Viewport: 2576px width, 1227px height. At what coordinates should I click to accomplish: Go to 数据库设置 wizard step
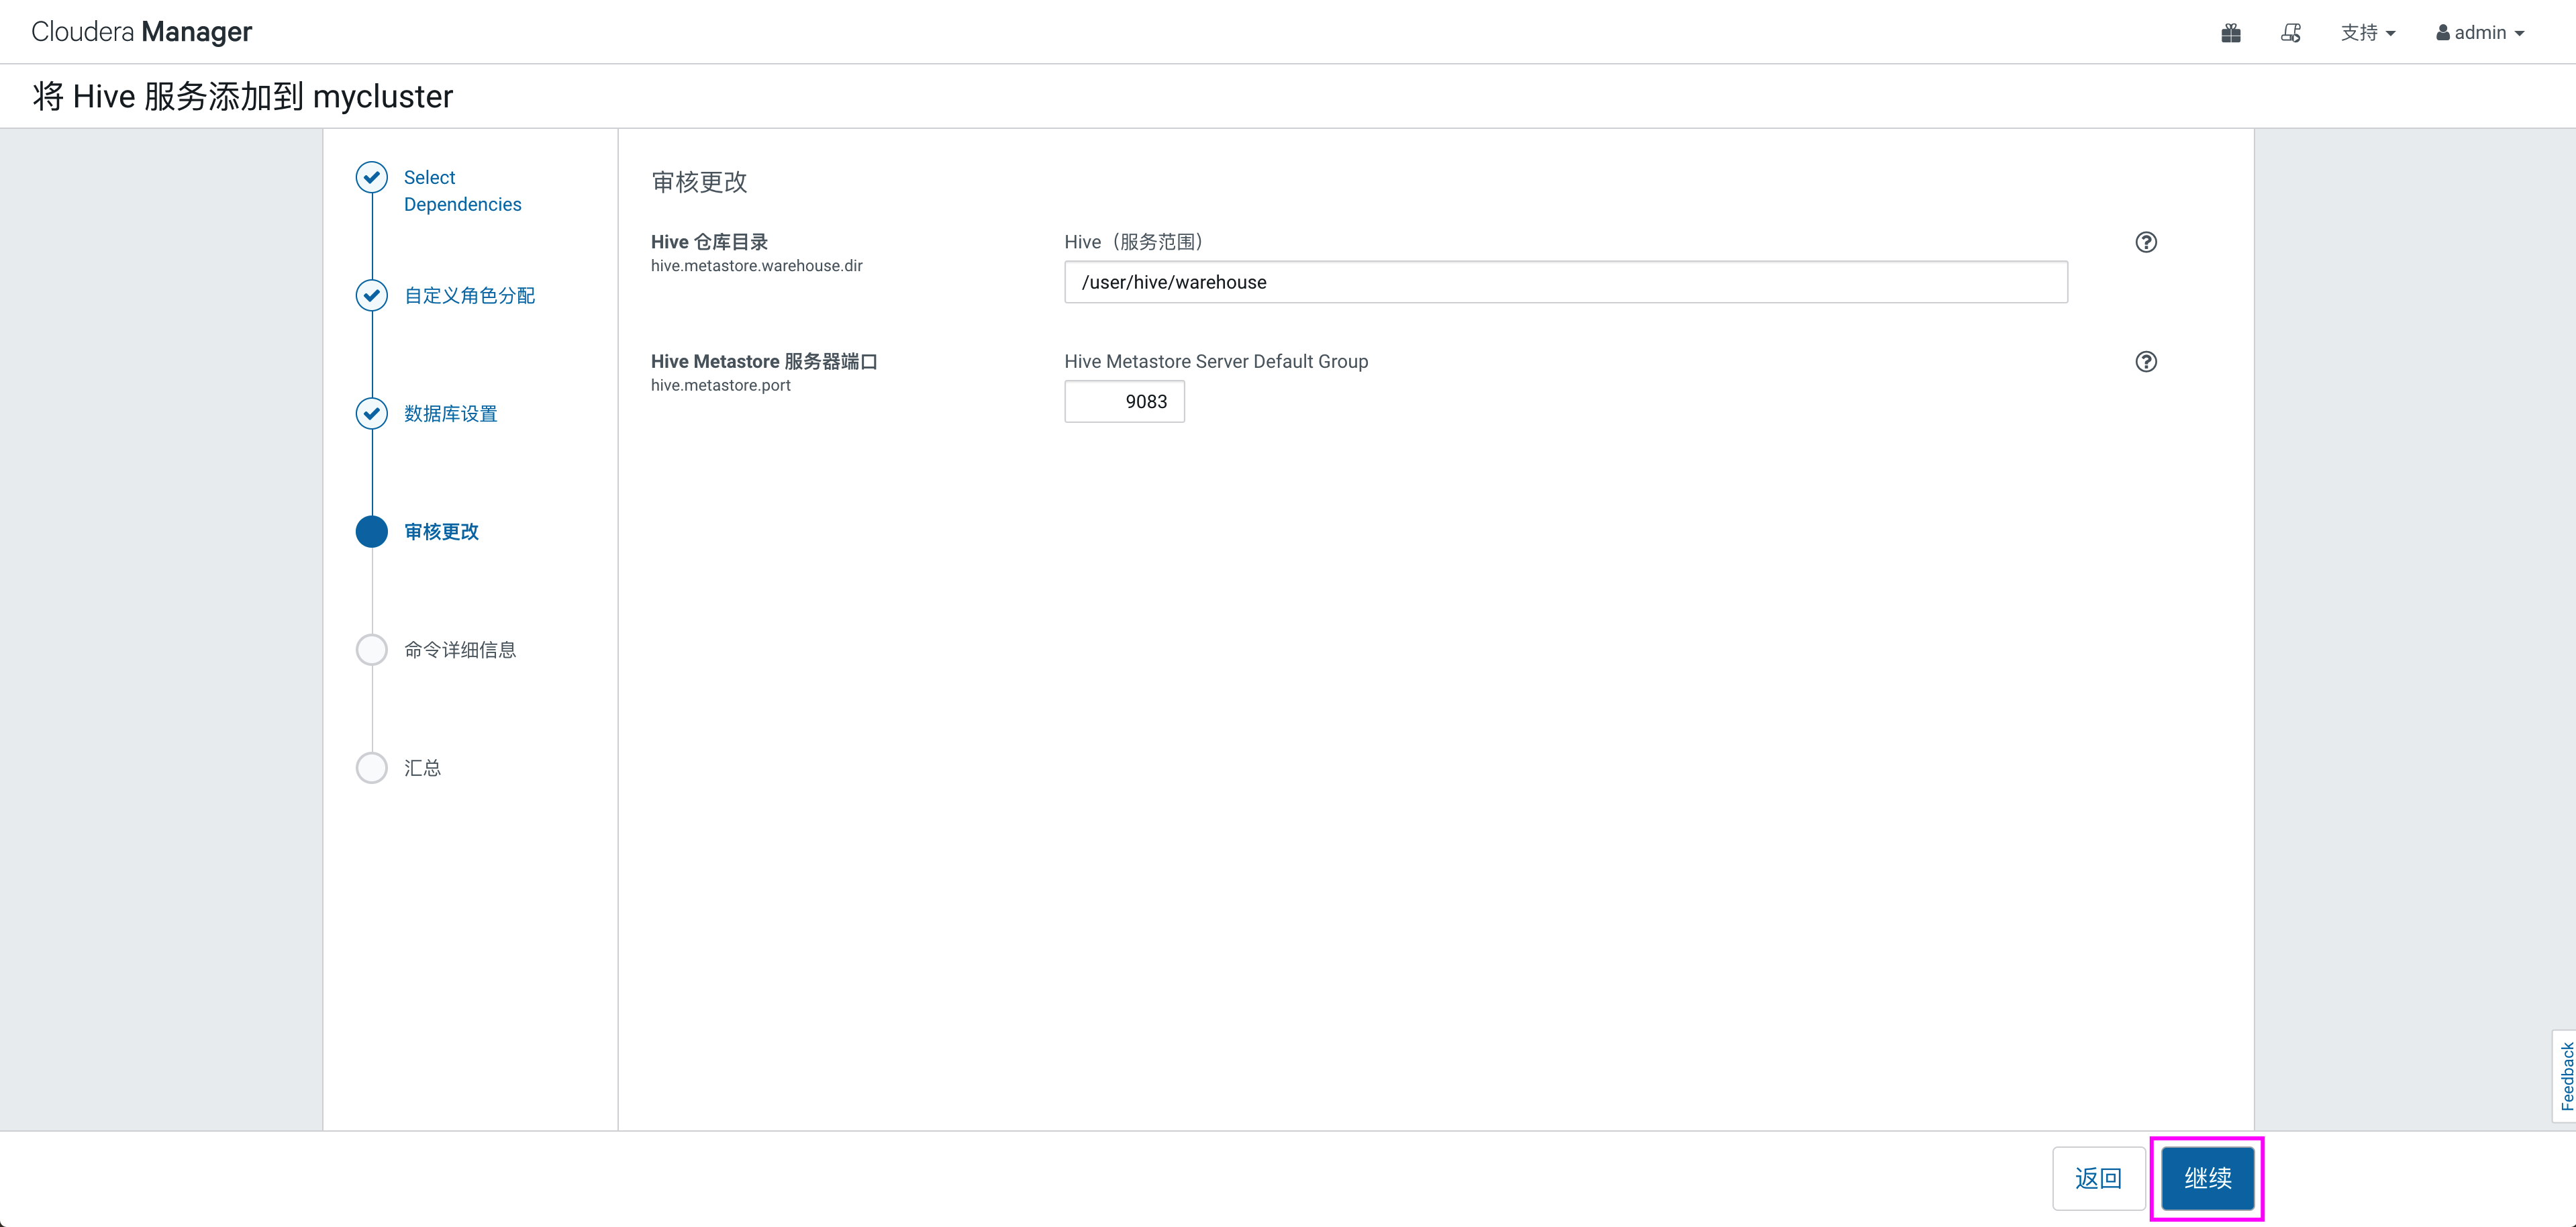click(x=450, y=413)
